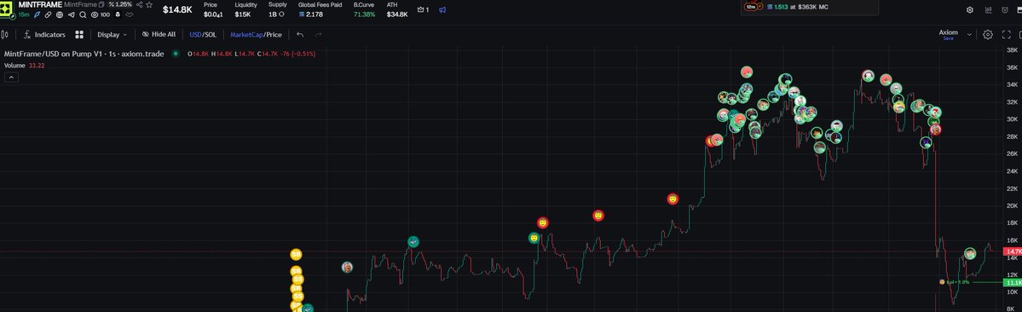
Task: Click the ATH $34.8K value
Action: point(397,14)
